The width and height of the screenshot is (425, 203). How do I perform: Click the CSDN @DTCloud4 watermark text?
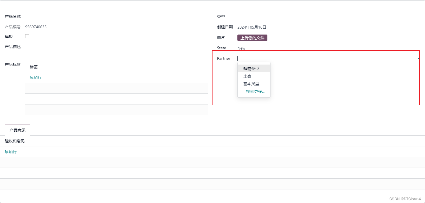point(405,198)
